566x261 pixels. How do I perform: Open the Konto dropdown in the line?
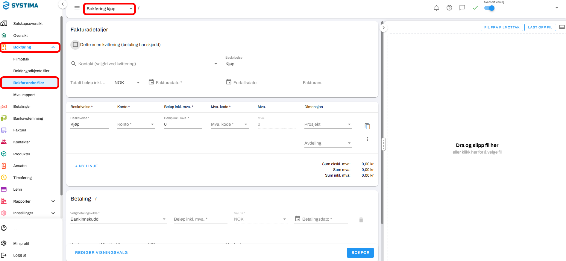[x=136, y=124]
